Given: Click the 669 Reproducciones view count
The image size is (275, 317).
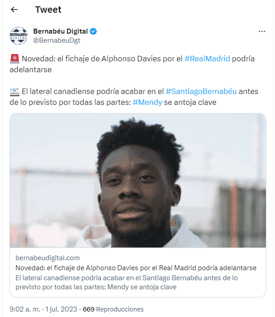Looking at the screenshot, I should coord(113,309).
